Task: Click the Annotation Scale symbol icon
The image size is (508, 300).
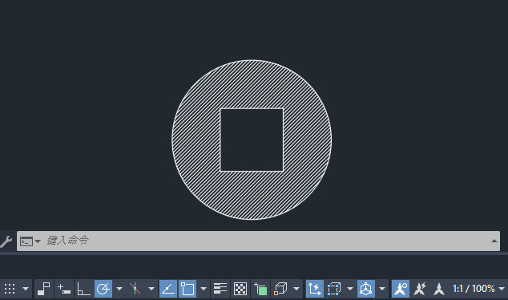Action: tap(439, 289)
